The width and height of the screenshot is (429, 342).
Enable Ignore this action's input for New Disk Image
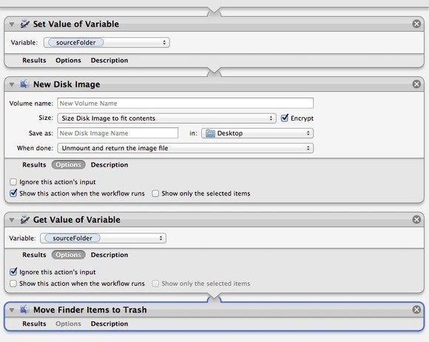tap(13, 182)
